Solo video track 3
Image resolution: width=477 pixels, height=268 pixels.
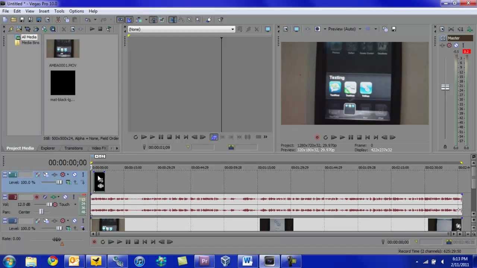83,221
